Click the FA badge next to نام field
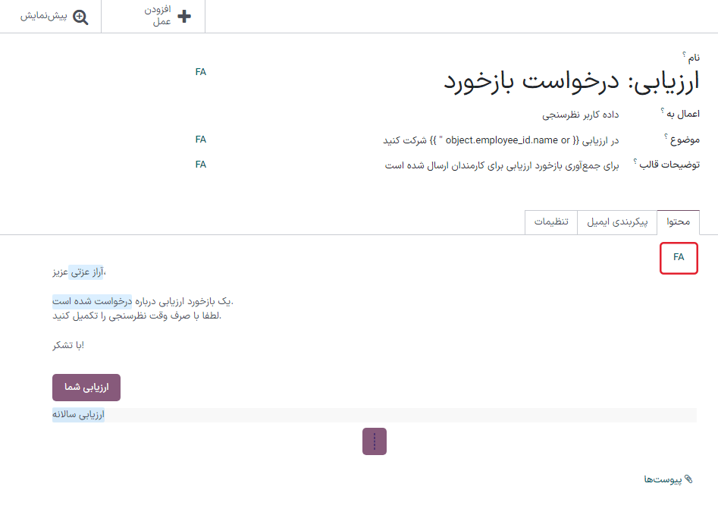 (200, 72)
